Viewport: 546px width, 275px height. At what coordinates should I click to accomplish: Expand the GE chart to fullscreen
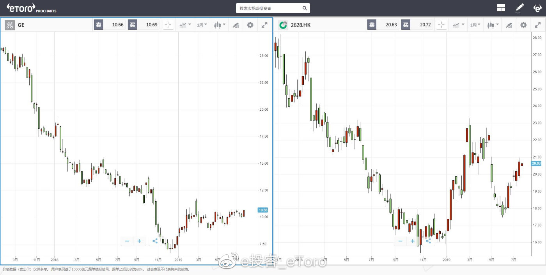pyautogui.click(x=264, y=25)
